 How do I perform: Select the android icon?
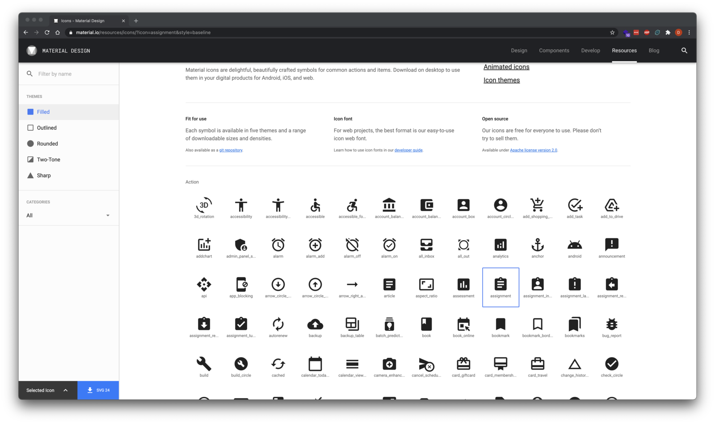[575, 245]
